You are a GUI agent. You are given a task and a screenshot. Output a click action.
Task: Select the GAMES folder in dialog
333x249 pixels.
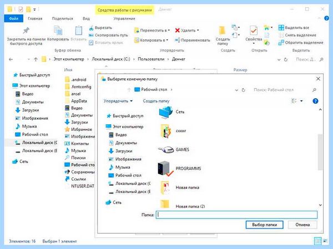pyautogui.click(x=174, y=150)
